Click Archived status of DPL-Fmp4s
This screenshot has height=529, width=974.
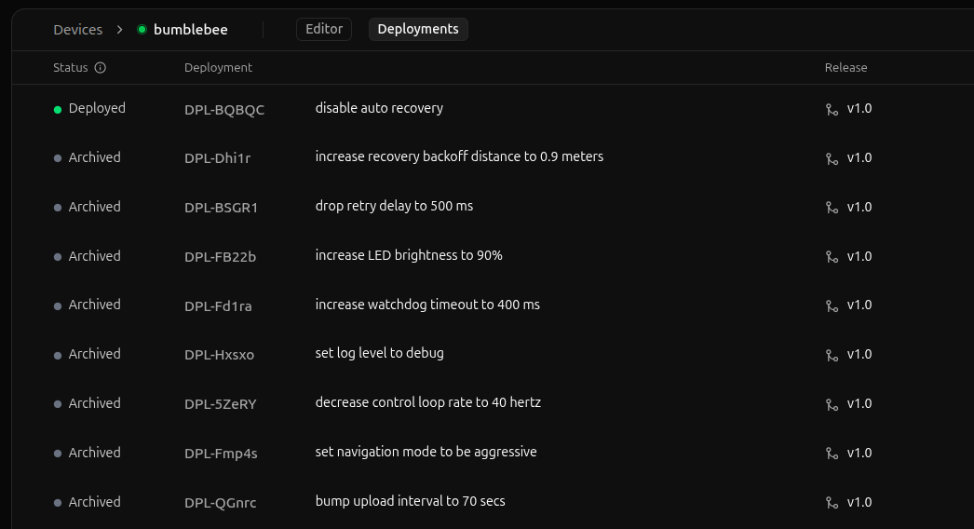[94, 453]
